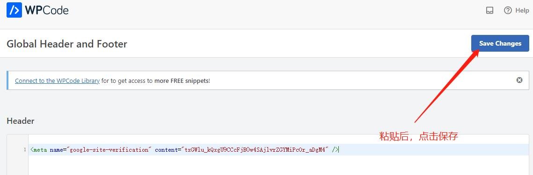Open the inbox notifications icon
This screenshot has height=175, width=533.
(489, 11)
